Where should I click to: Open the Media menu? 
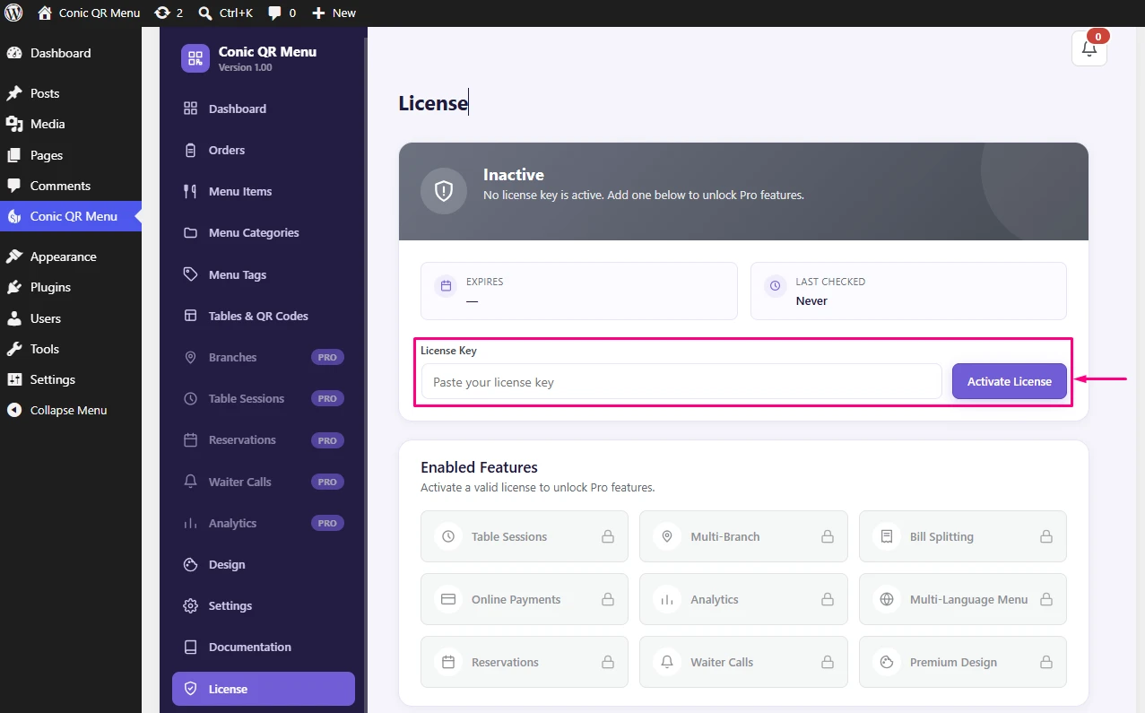coord(71,124)
